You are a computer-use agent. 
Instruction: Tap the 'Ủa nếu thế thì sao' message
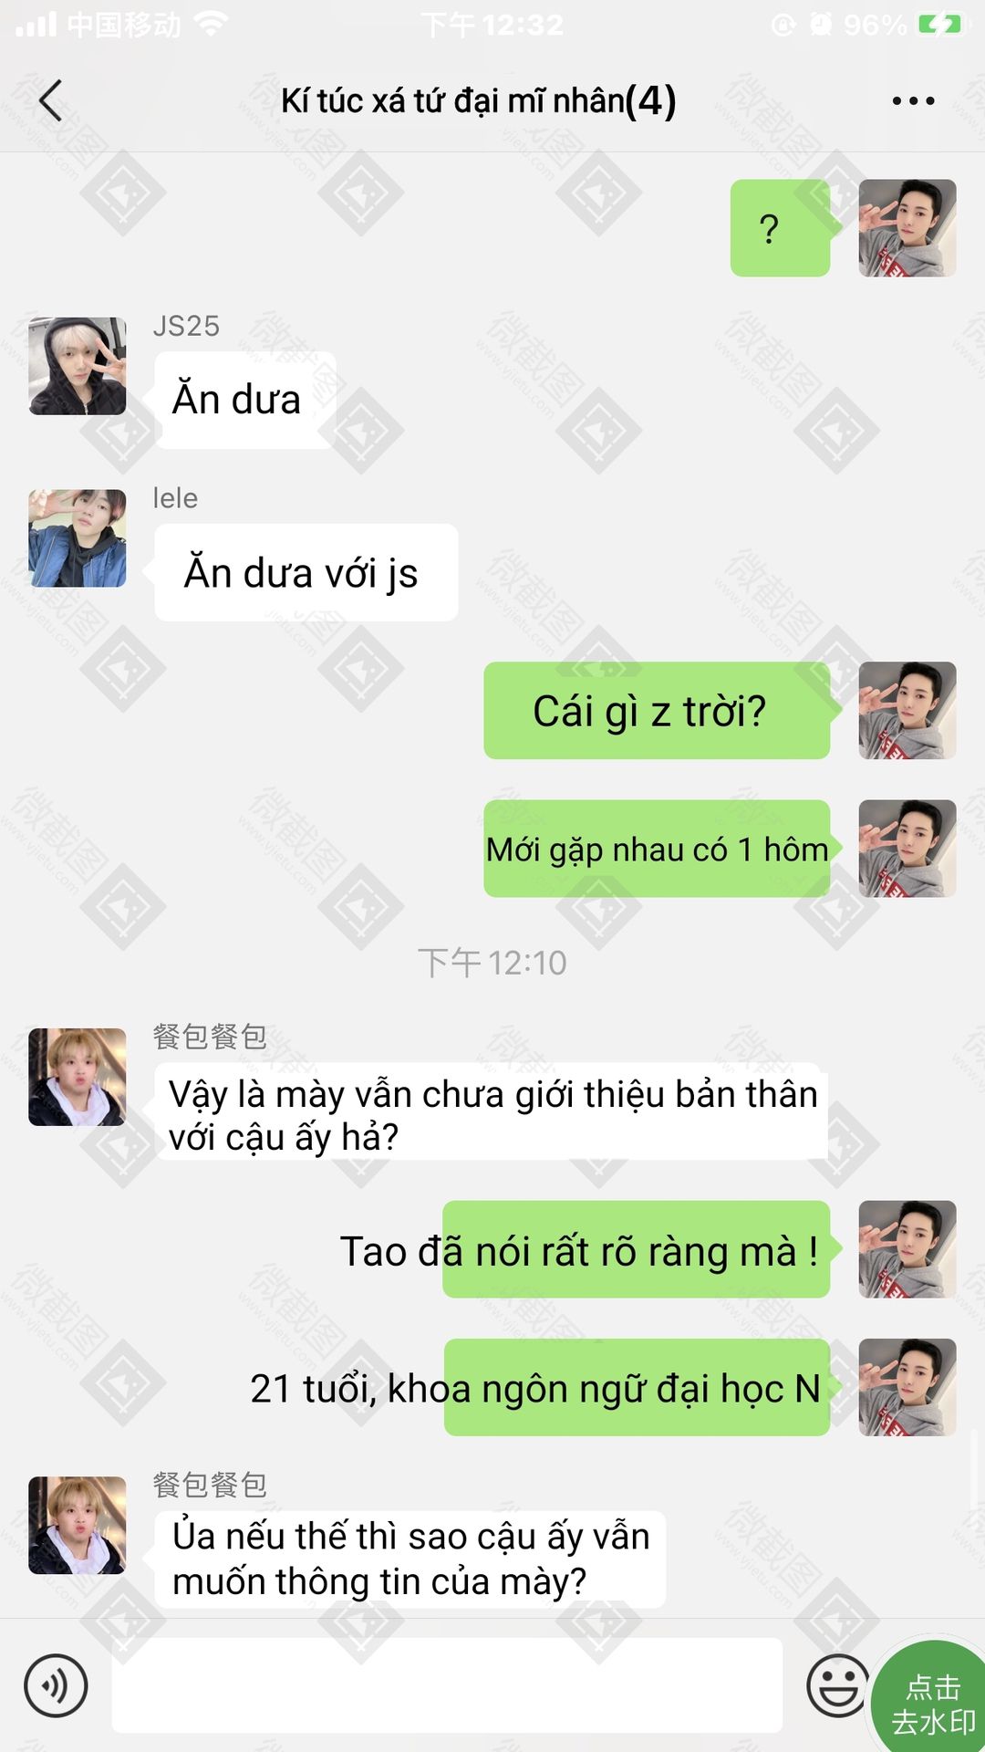[x=410, y=1559]
